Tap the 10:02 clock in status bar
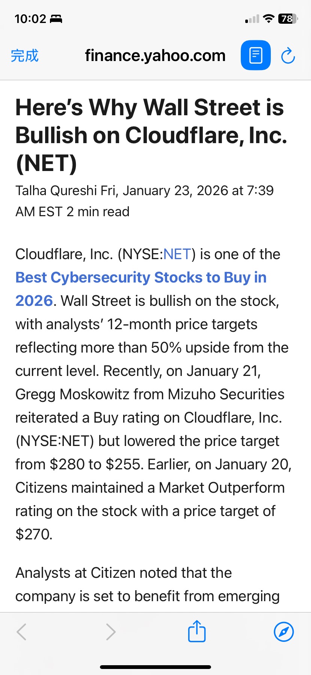 (x=30, y=18)
